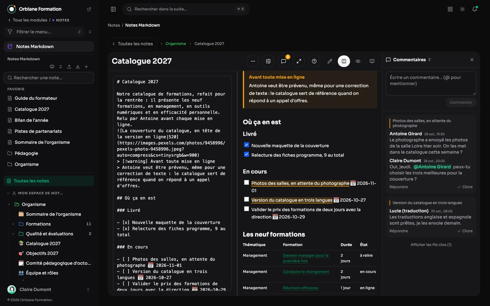Expand the Qualité et évaluations folder chevron
Screen dimensions: 490x306
13,234
